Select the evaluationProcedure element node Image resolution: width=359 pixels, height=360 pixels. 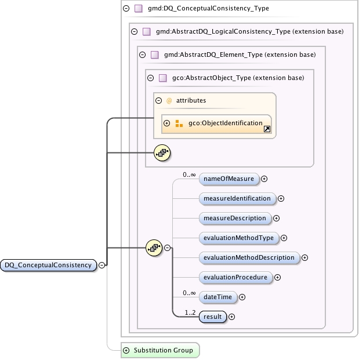(x=235, y=277)
